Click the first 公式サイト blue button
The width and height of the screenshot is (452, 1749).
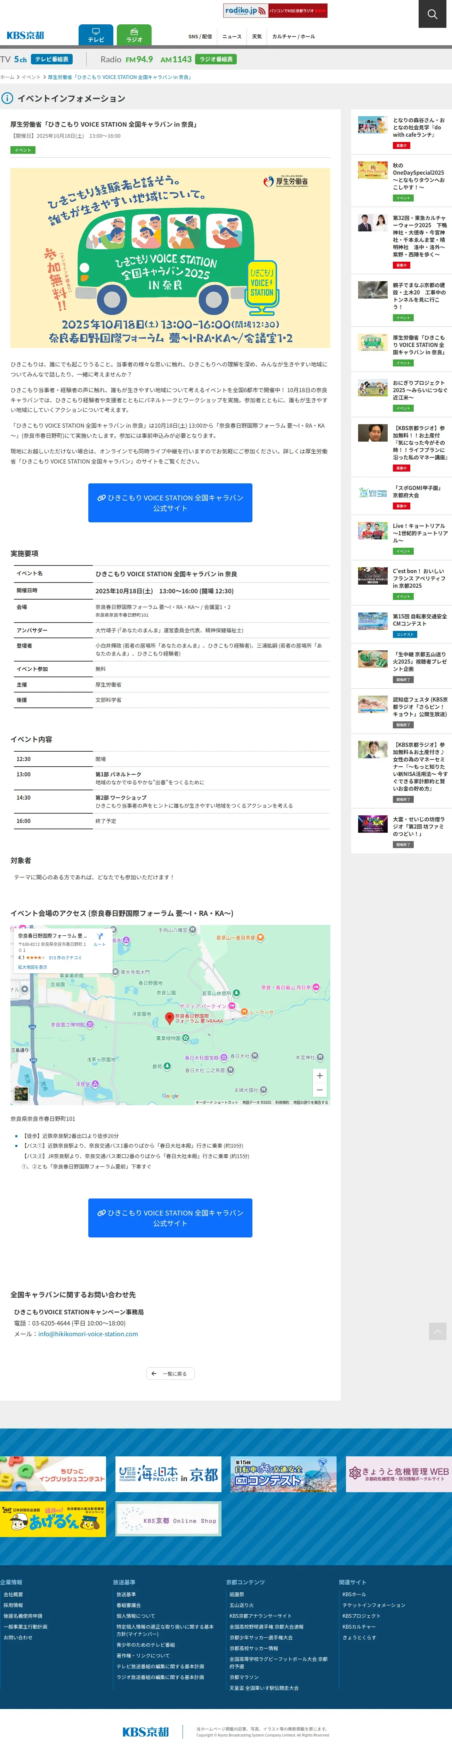170,502
